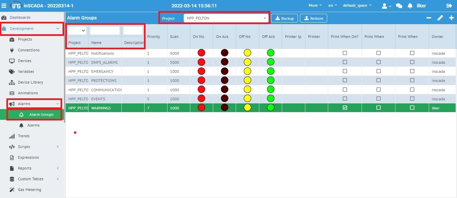The image size is (457, 198).
Task: Click the notification bell icon in header
Action: point(410,6)
